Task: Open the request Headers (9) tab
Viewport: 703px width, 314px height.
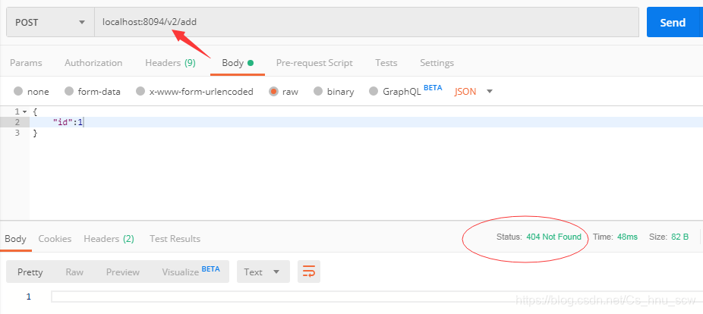Action: click(x=170, y=63)
